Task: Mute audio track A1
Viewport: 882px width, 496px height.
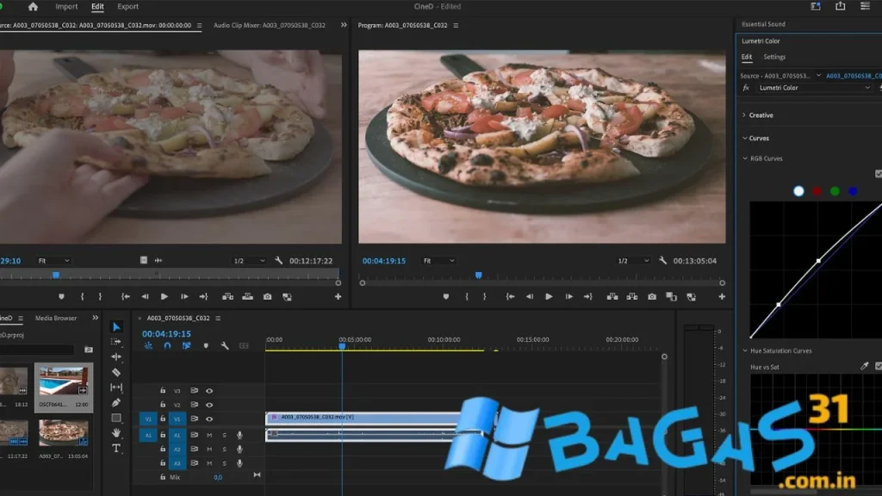Action: 209,435
